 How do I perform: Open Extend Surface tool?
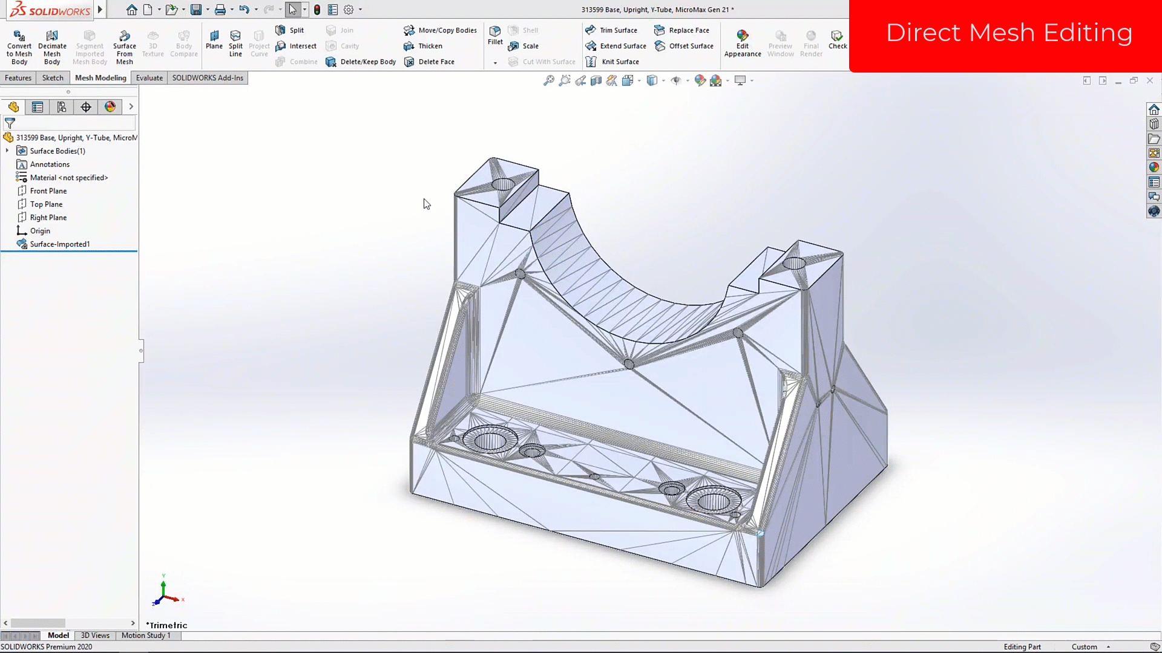click(615, 46)
